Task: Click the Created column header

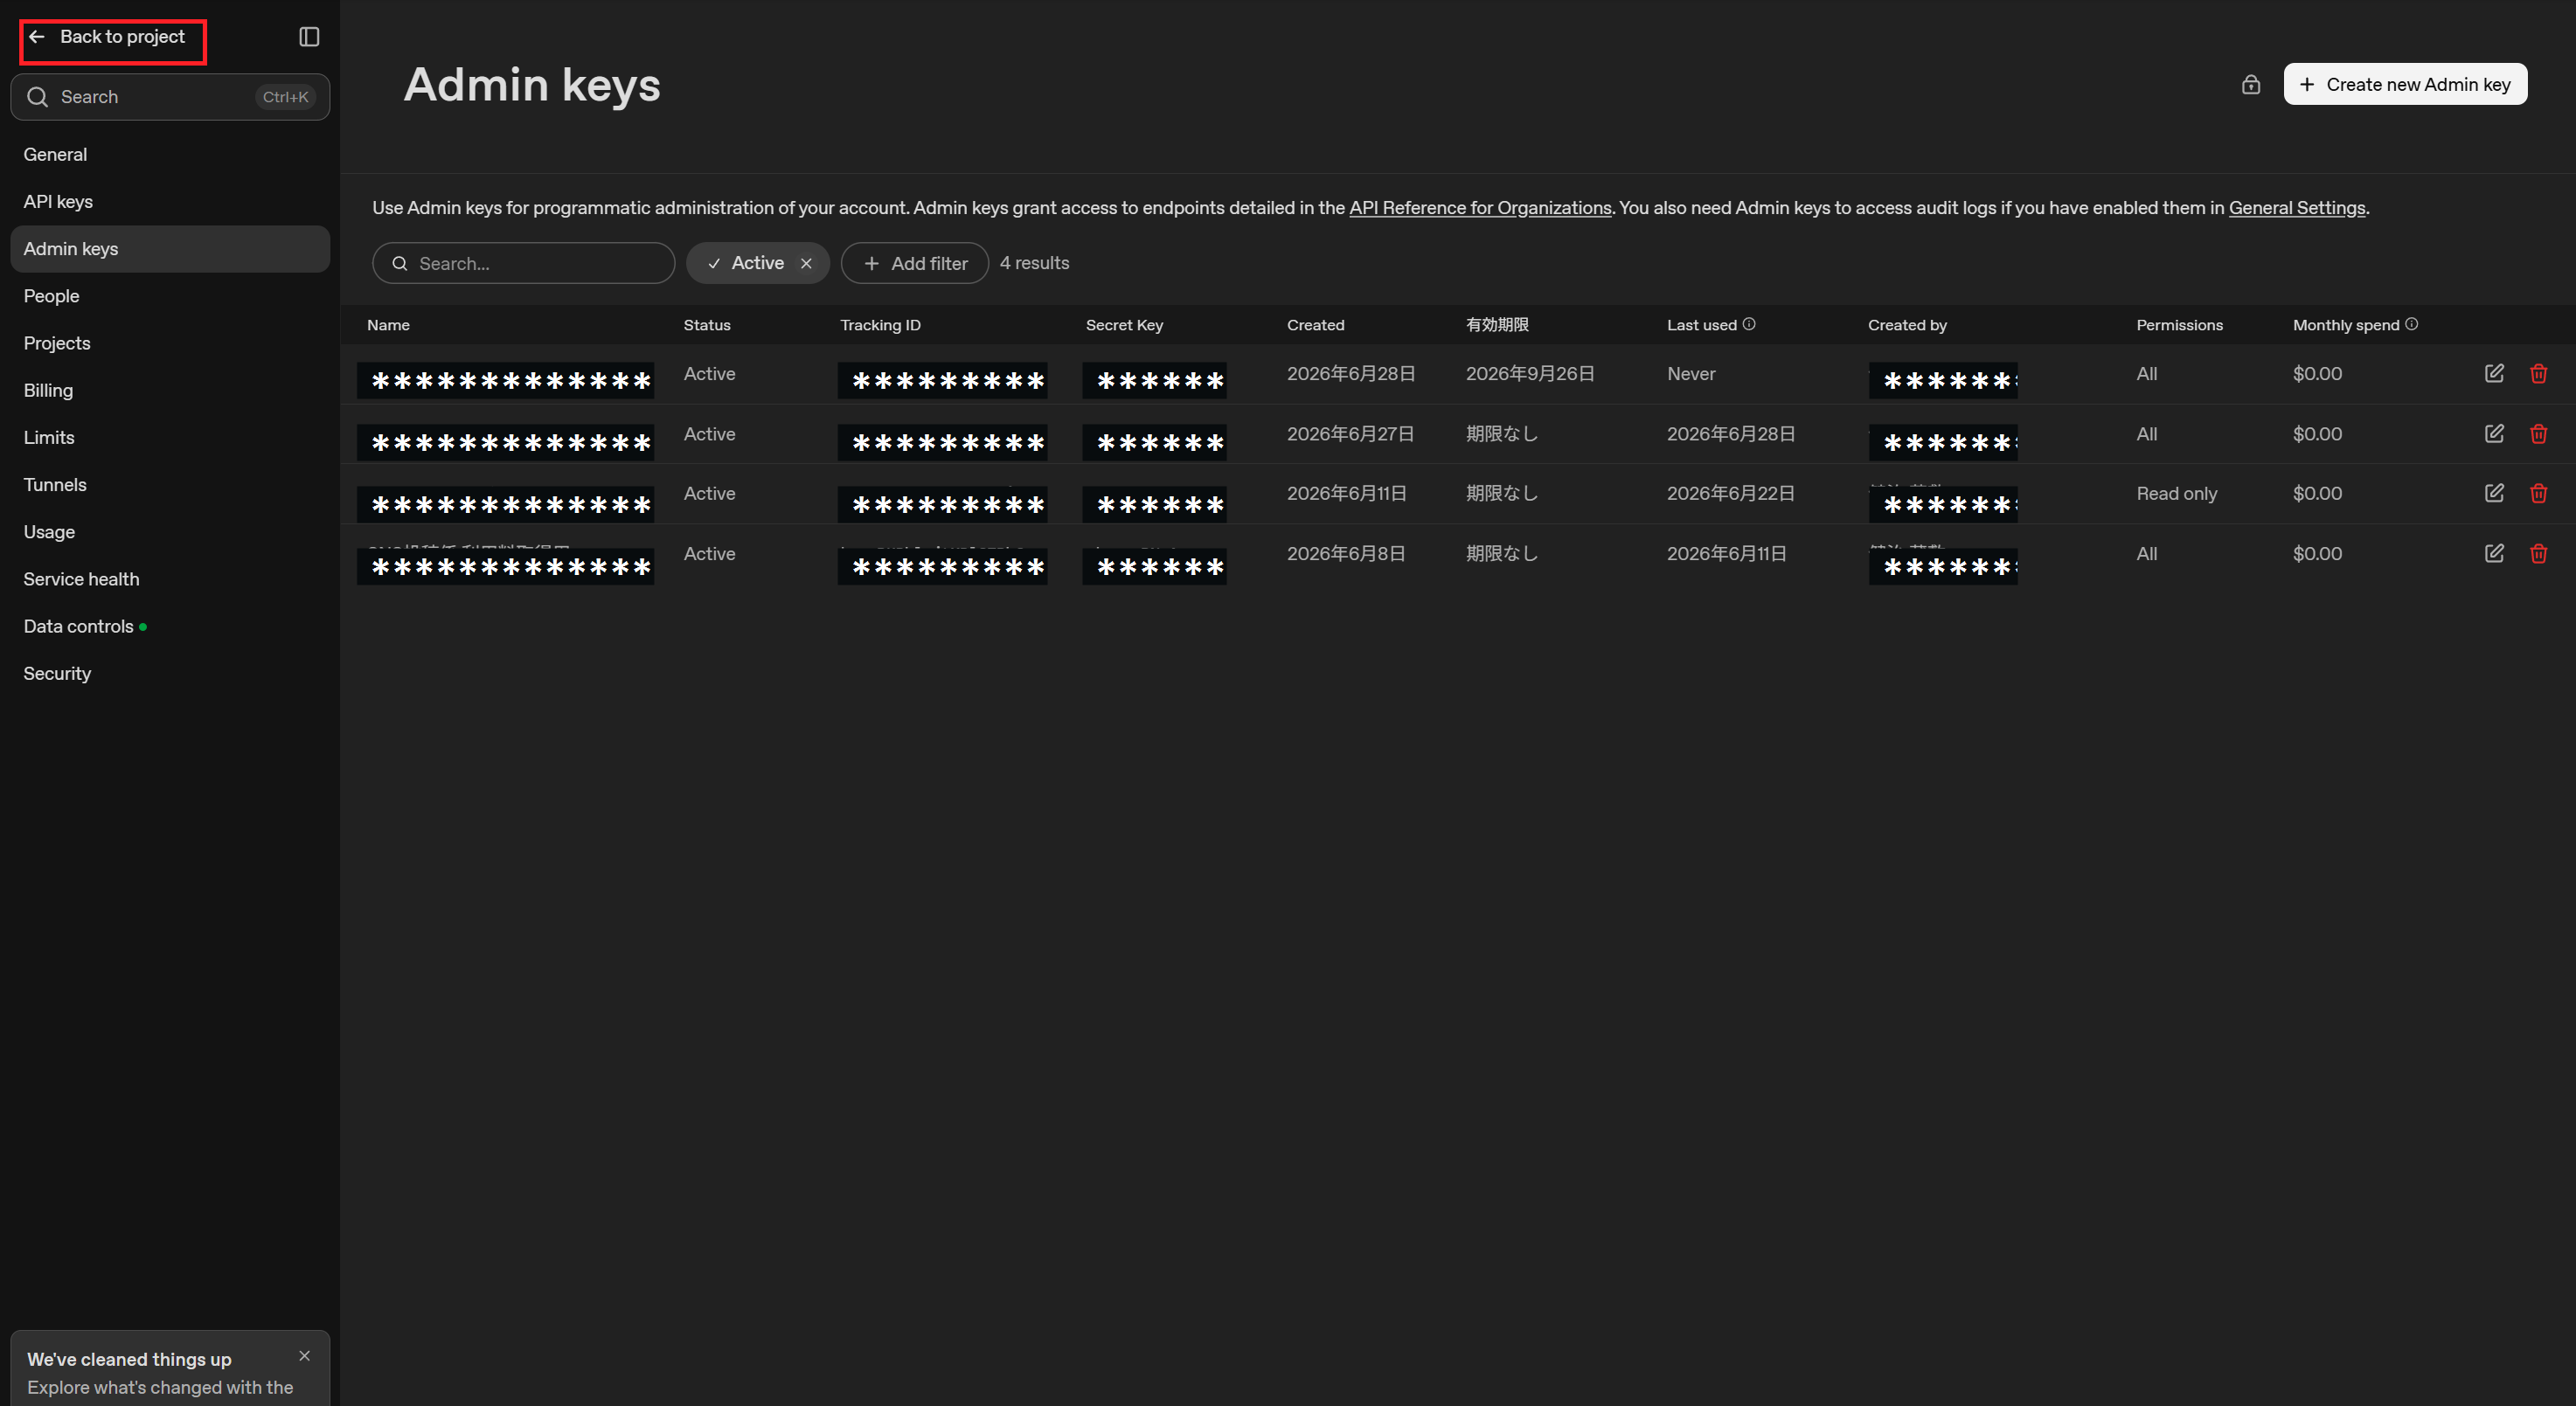Action: [x=1315, y=325]
